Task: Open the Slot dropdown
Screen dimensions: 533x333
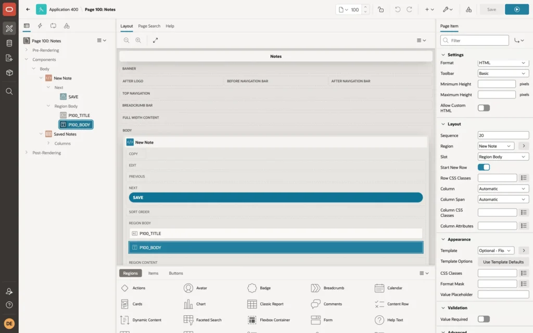Action: pos(503,157)
